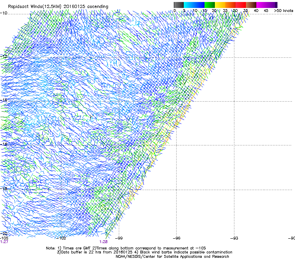This screenshot has height=259, width=295.
Task: Select the red 30-35 knots color segment
Action: (x=241, y=5)
